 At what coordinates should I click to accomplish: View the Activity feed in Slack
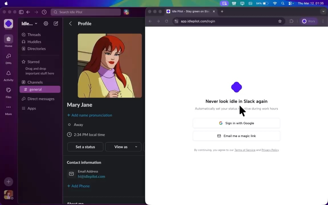tap(8, 75)
